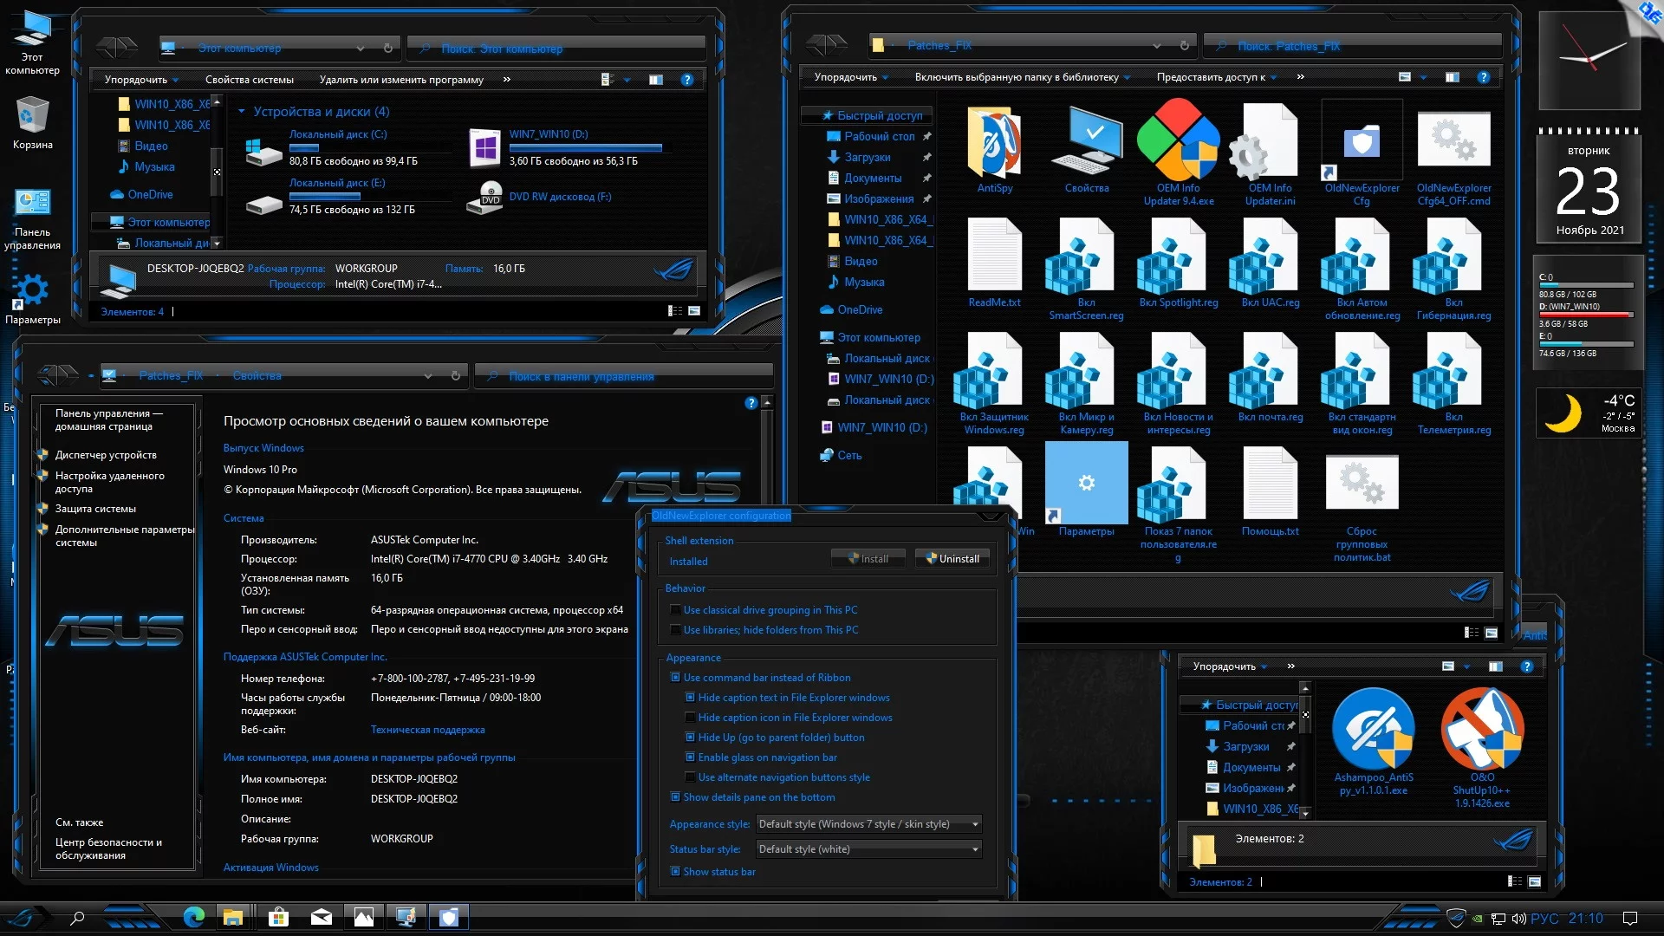Click Microsoft Store taskbar icon
Viewport: 1664px width, 936px height.
tap(278, 917)
